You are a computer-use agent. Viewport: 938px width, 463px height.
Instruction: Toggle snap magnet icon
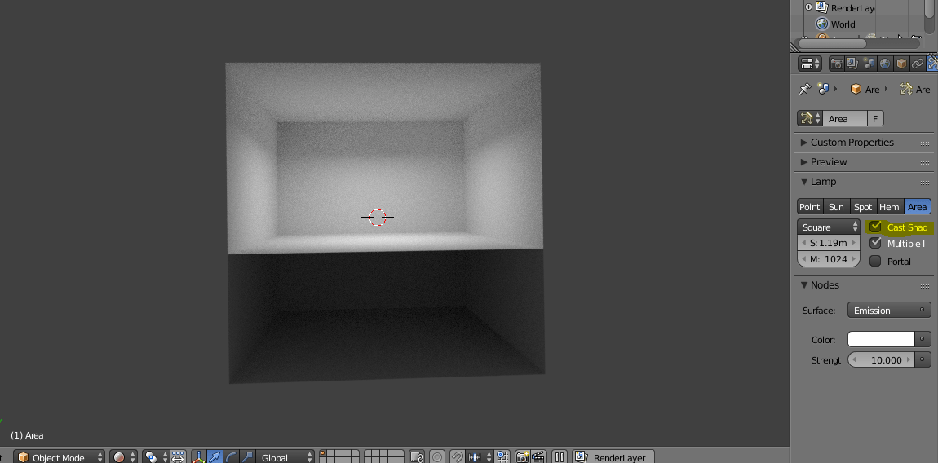458,457
